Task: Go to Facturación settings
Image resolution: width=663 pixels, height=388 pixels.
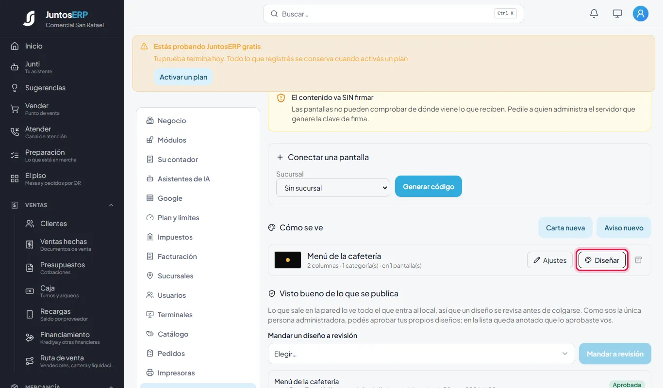Action: click(198, 257)
